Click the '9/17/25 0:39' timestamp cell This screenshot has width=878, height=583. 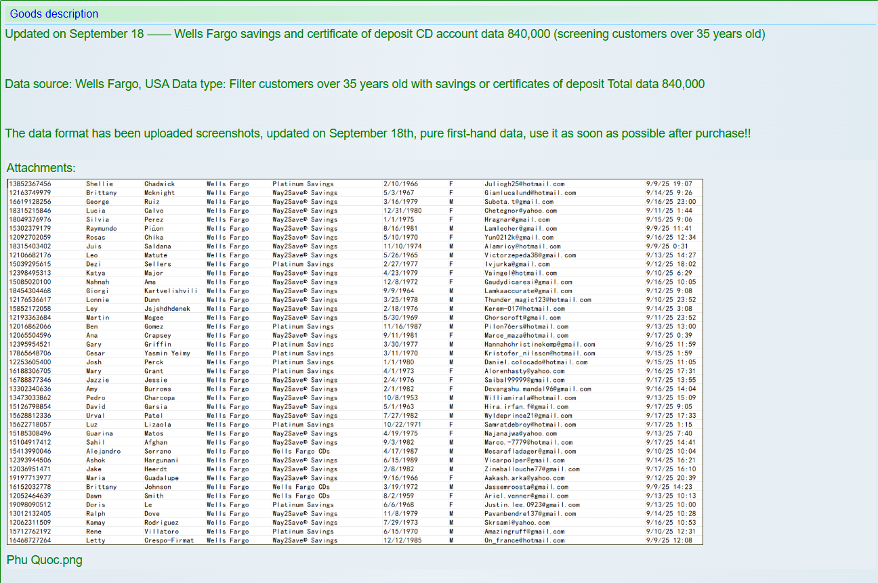669,335
